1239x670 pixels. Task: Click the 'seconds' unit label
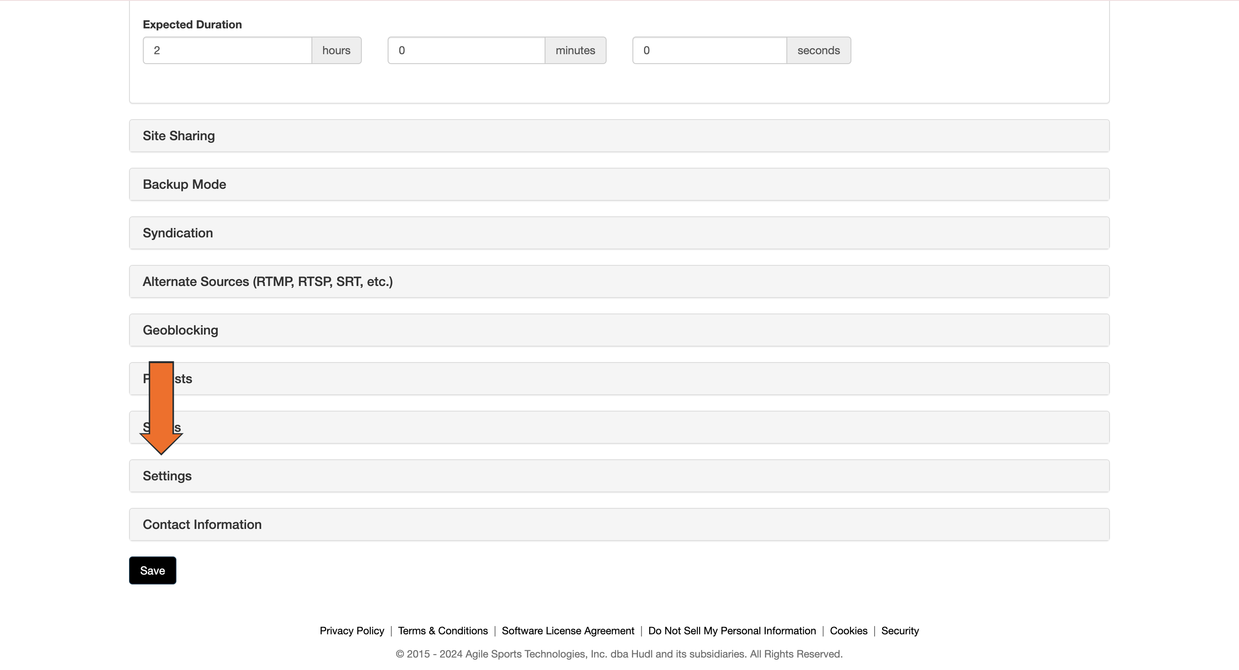[818, 50]
